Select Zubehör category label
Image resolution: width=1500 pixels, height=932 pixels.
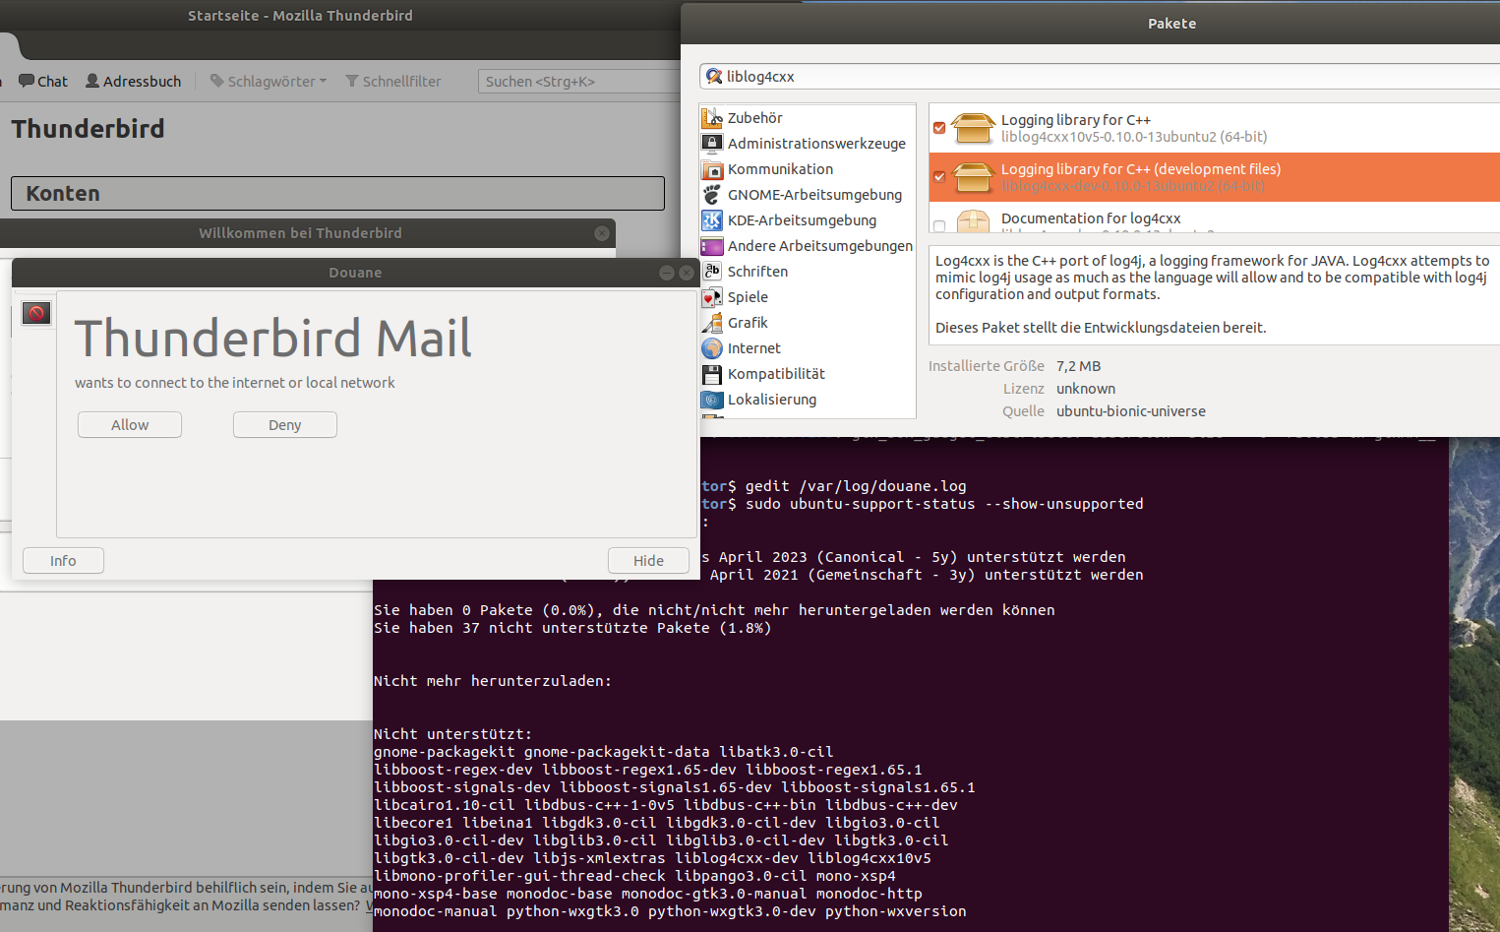(754, 118)
